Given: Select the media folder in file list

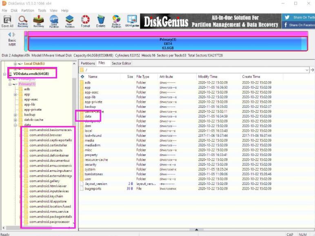Looking at the screenshot, I should 89,140.
